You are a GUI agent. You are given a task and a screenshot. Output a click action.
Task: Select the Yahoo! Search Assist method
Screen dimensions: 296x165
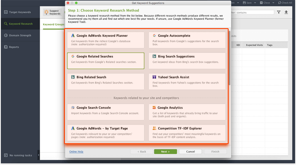(187, 81)
